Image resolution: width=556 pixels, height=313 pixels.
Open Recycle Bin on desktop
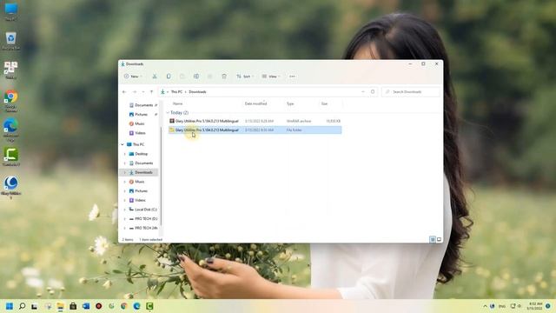tap(11, 41)
